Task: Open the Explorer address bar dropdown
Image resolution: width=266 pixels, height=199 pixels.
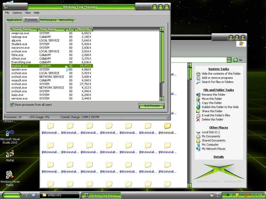Action: pos(229,60)
